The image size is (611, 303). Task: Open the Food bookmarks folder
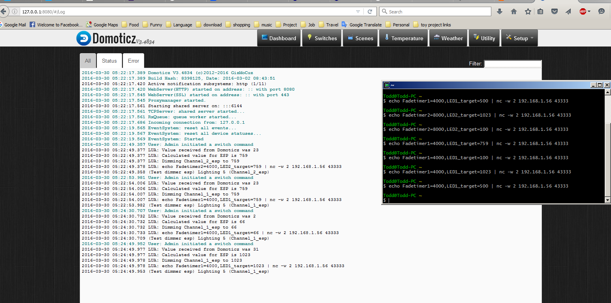pyautogui.click(x=130, y=24)
